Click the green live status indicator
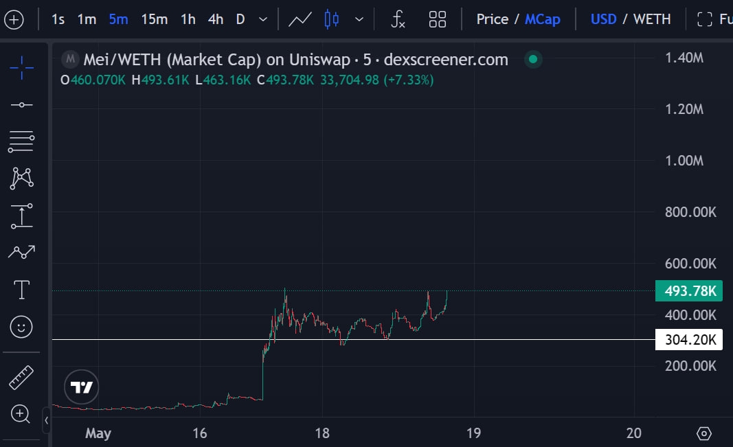The image size is (733, 447). click(x=533, y=59)
